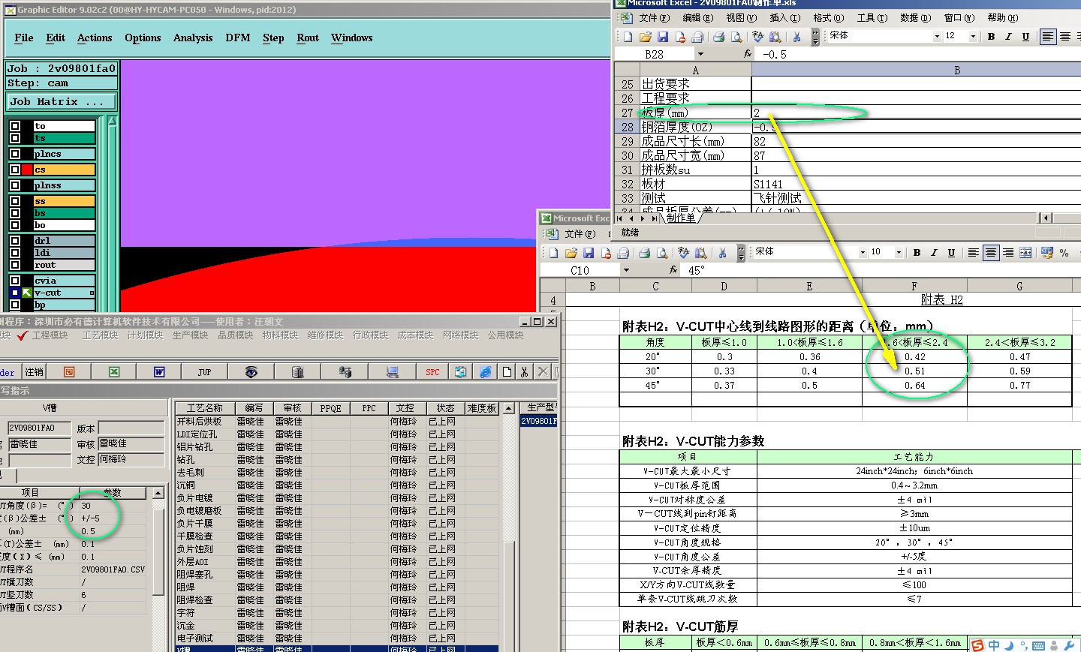Toggle the checkbox for layer 'plnss'
Screen dimensions: 1081x652
pyautogui.click(x=15, y=185)
